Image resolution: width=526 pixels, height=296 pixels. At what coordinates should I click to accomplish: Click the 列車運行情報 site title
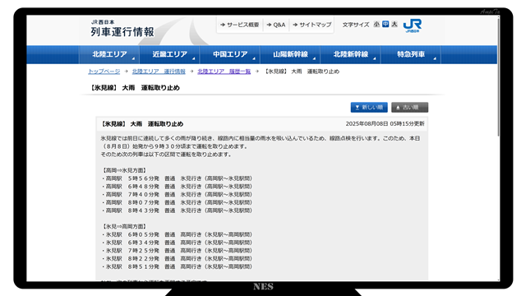point(122,32)
